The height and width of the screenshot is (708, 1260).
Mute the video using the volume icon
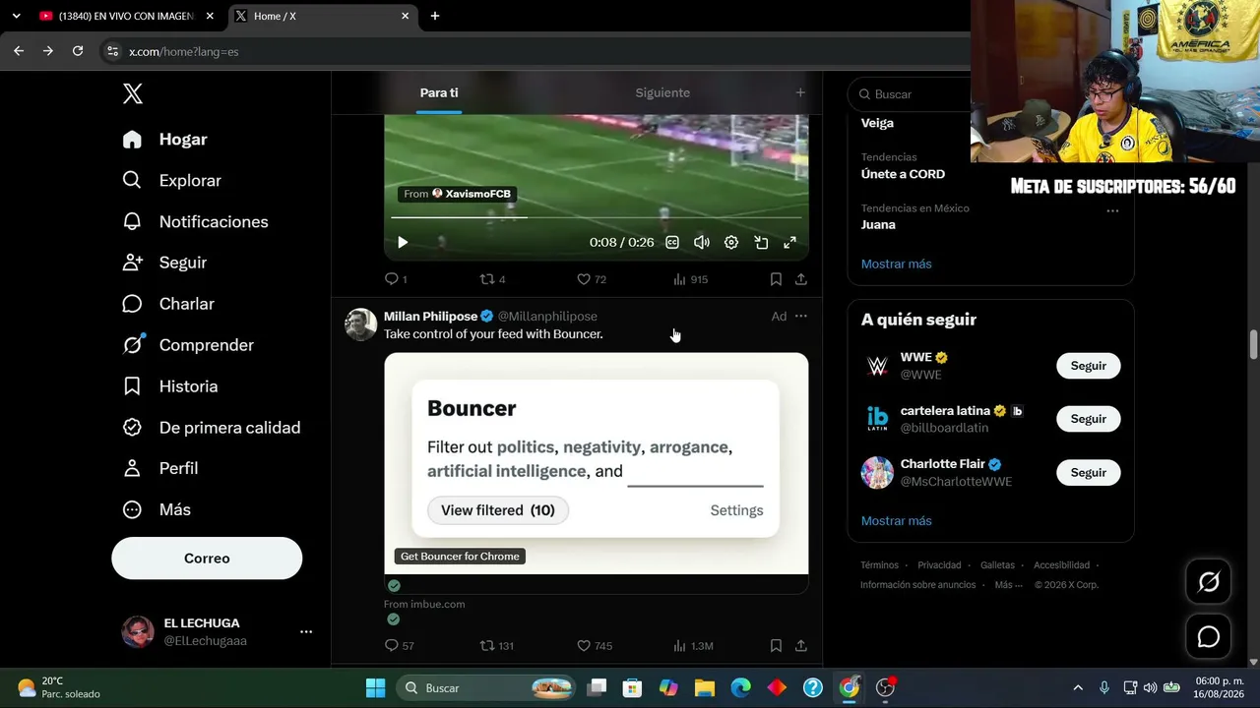[702, 242]
